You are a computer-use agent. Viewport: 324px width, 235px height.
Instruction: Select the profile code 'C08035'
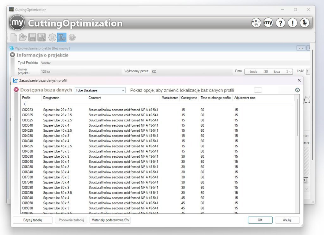(x=28, y=192)
